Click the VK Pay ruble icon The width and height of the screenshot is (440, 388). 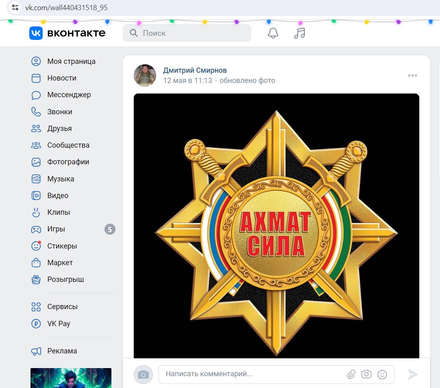pyautogui.click(x=36, y=323)
